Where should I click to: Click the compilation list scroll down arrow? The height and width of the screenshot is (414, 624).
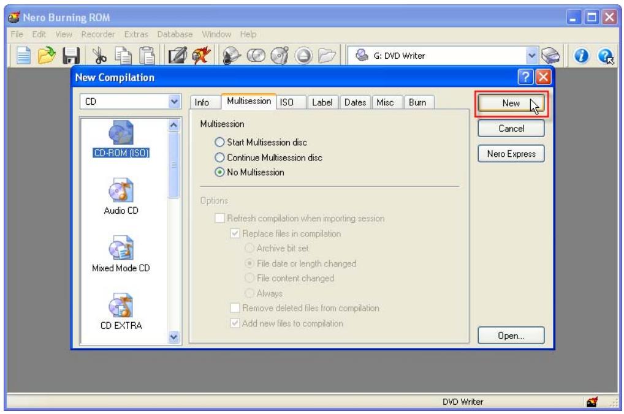(173, 337)
